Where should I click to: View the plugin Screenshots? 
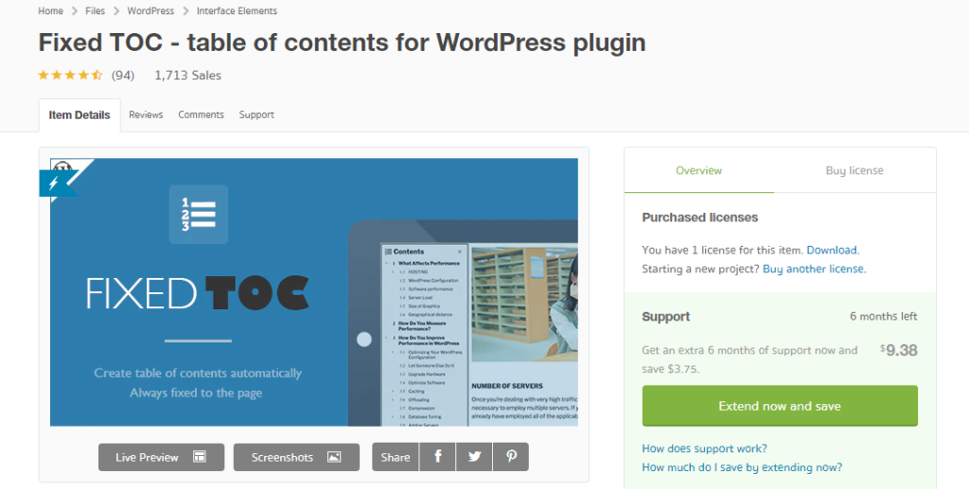pos(296,457)
